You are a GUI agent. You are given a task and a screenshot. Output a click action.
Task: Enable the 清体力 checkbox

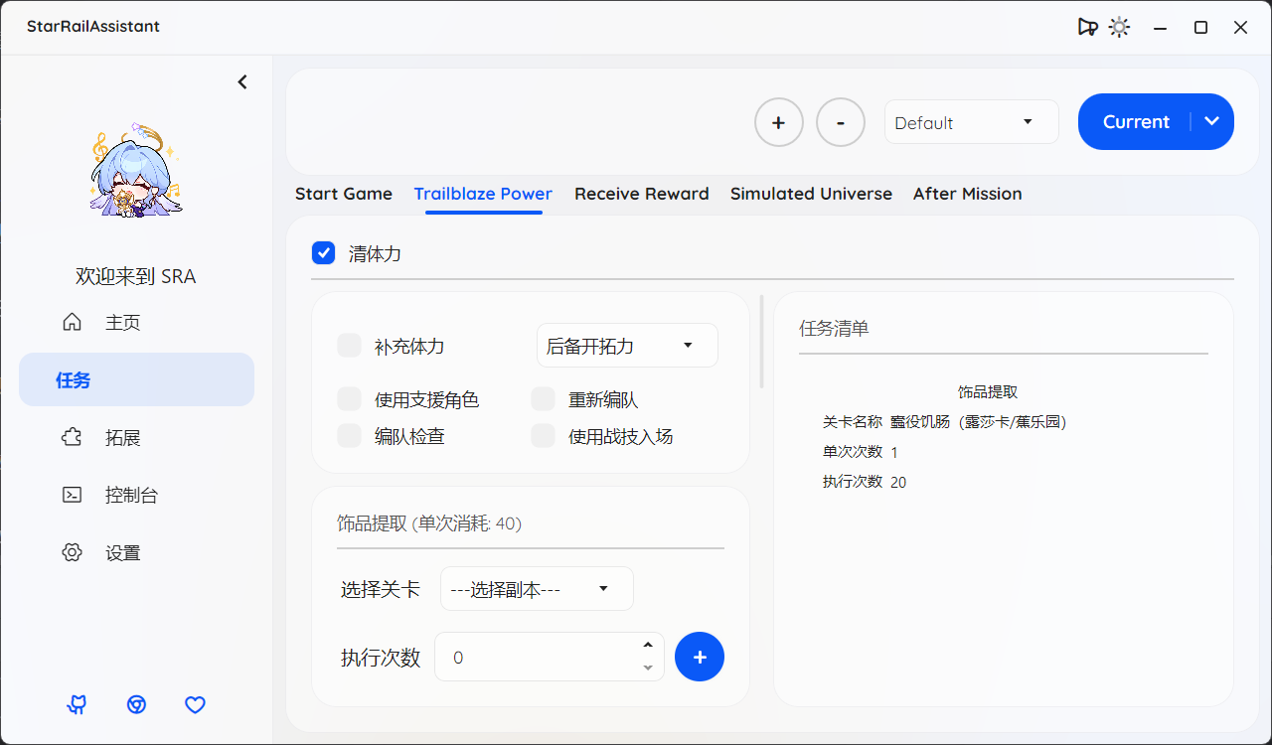[323, 252]
